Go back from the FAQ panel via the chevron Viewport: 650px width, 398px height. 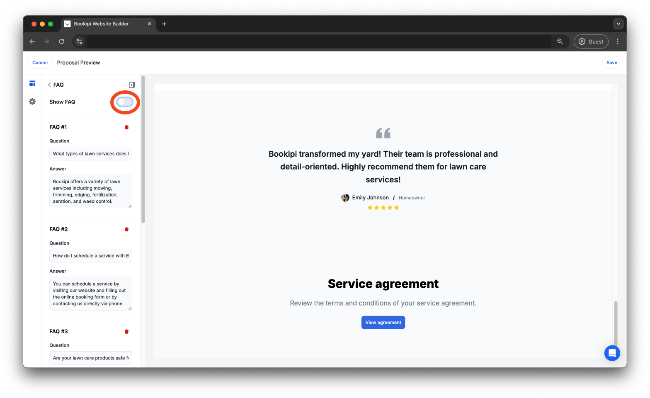(49, 85)
